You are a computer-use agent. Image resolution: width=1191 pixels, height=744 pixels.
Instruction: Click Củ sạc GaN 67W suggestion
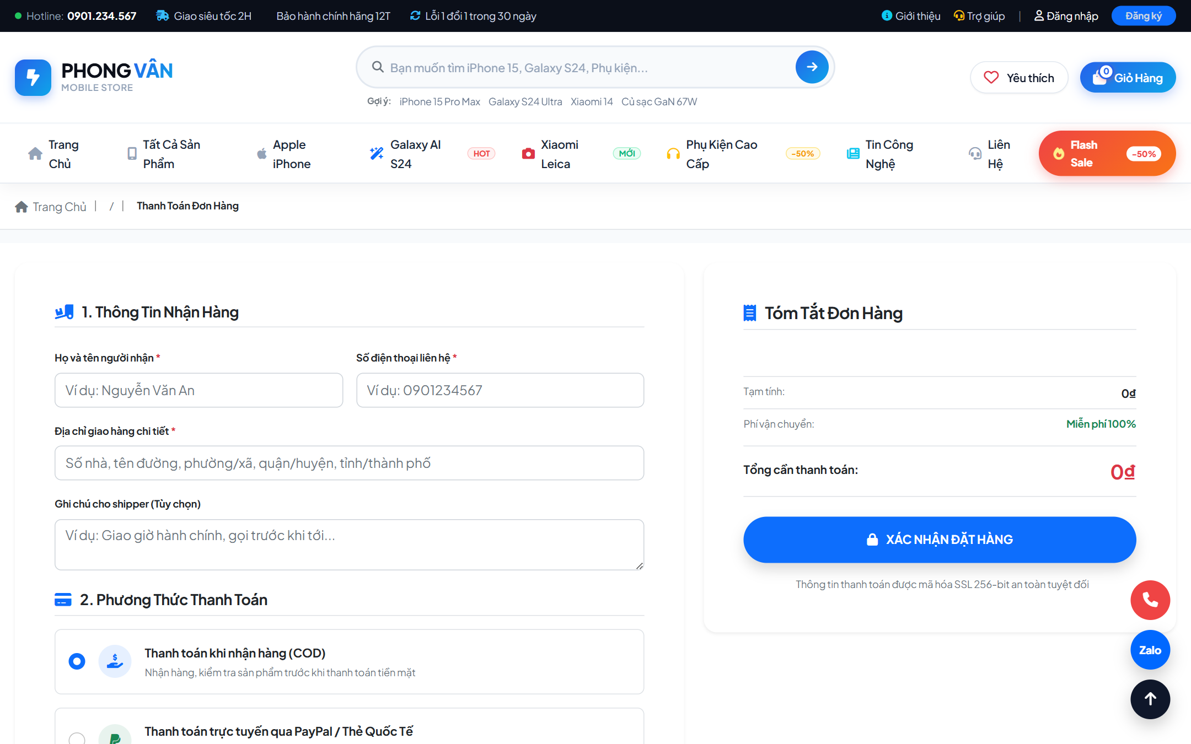pos(659,102)
